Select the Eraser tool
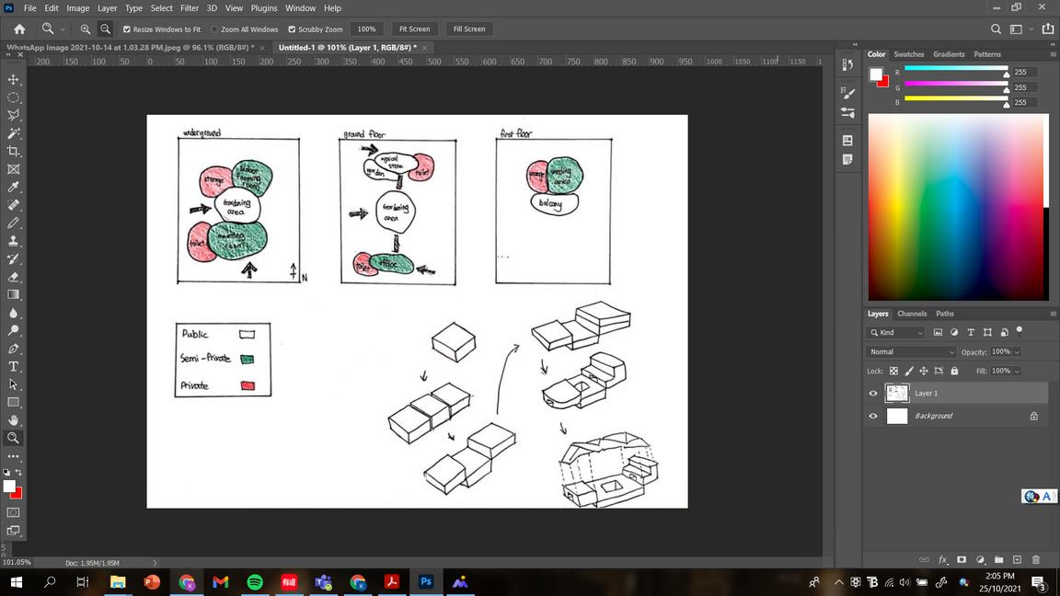 14,277
